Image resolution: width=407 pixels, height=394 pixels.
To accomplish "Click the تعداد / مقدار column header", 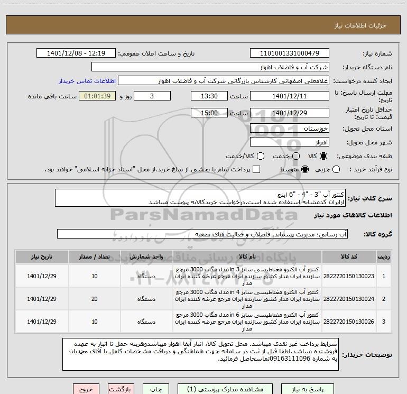I will (94, 256).
